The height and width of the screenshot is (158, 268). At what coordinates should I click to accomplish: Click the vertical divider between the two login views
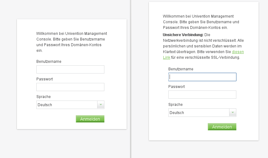(131, 79)
